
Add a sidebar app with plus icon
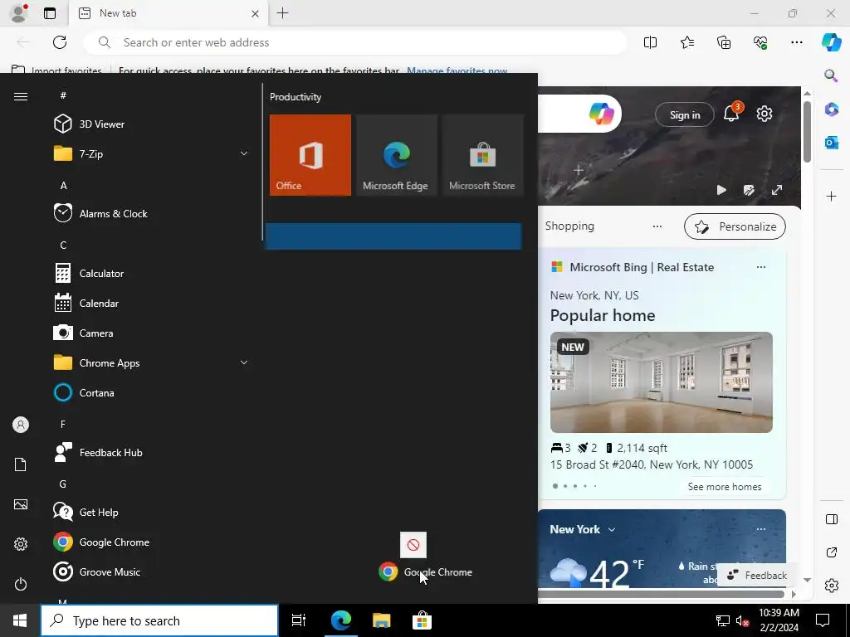point(831,196)
